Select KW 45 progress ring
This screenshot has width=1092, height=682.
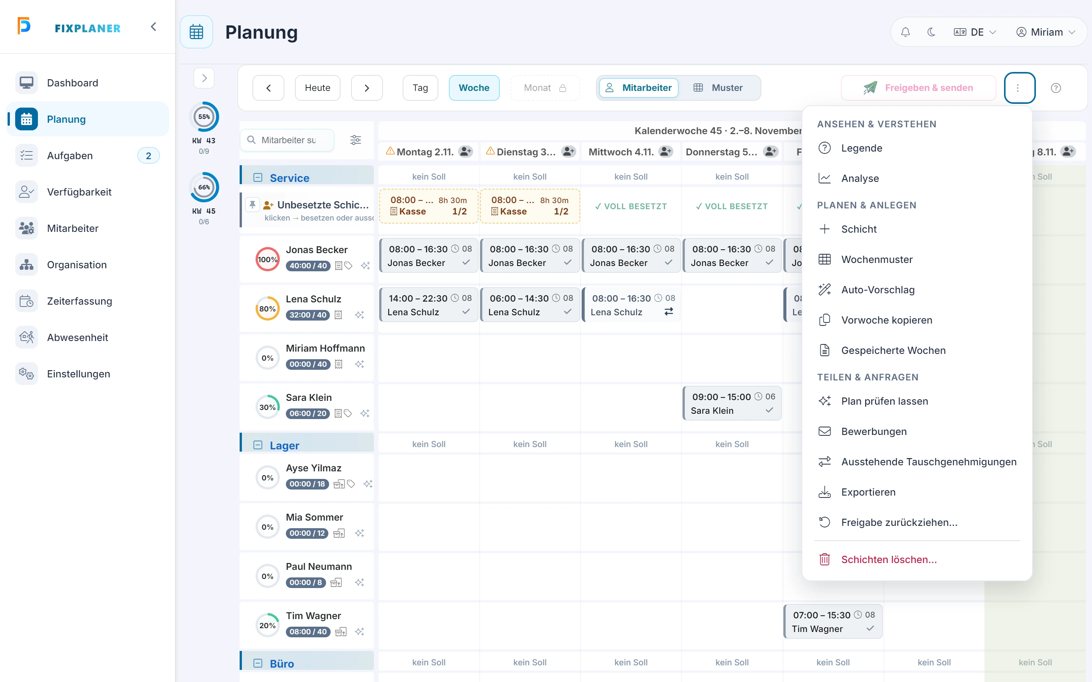204,187
